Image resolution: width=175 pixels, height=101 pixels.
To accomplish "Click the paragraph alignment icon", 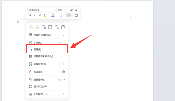I will coord(68,15).
